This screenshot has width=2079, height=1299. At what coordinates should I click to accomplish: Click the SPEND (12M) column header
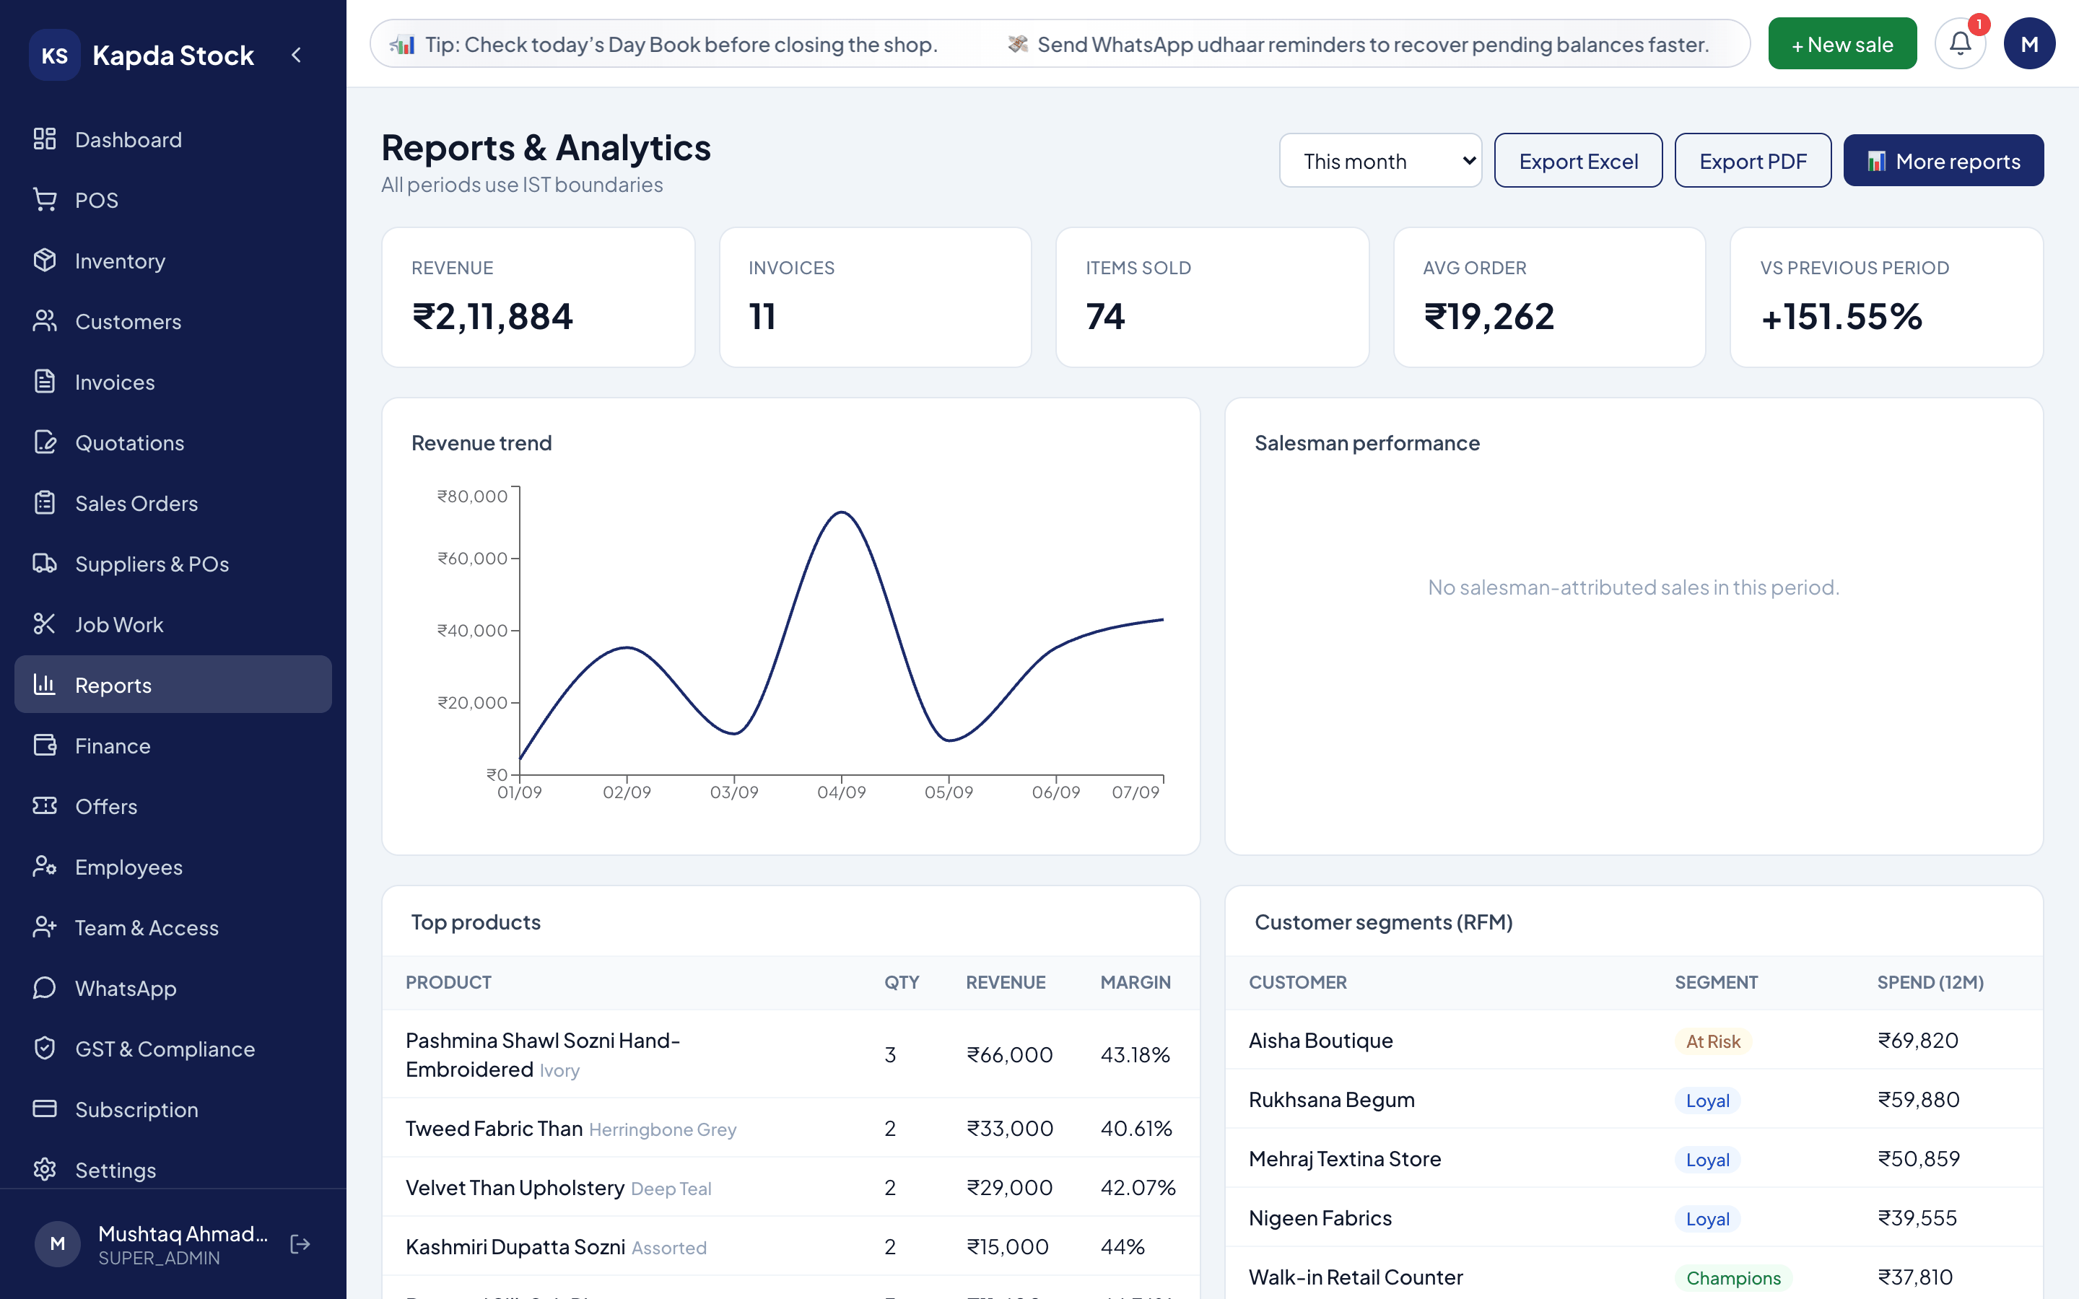[1930, 982]
